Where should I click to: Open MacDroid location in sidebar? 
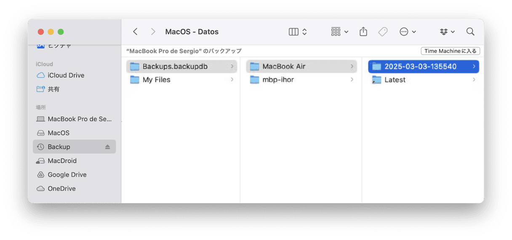click(x=62, y=161)
